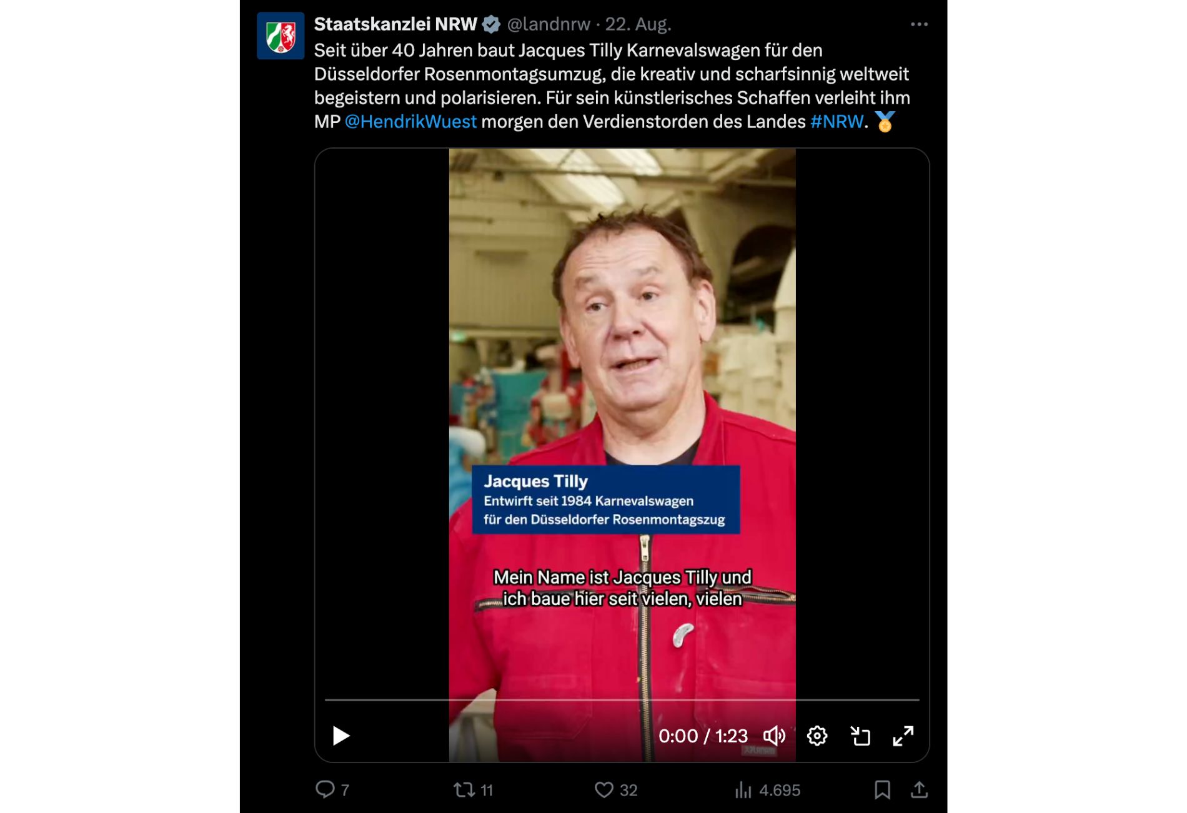This screenshot has width=1187, height=813.
Task: Mute the video sound
Action: click(774, 736)
